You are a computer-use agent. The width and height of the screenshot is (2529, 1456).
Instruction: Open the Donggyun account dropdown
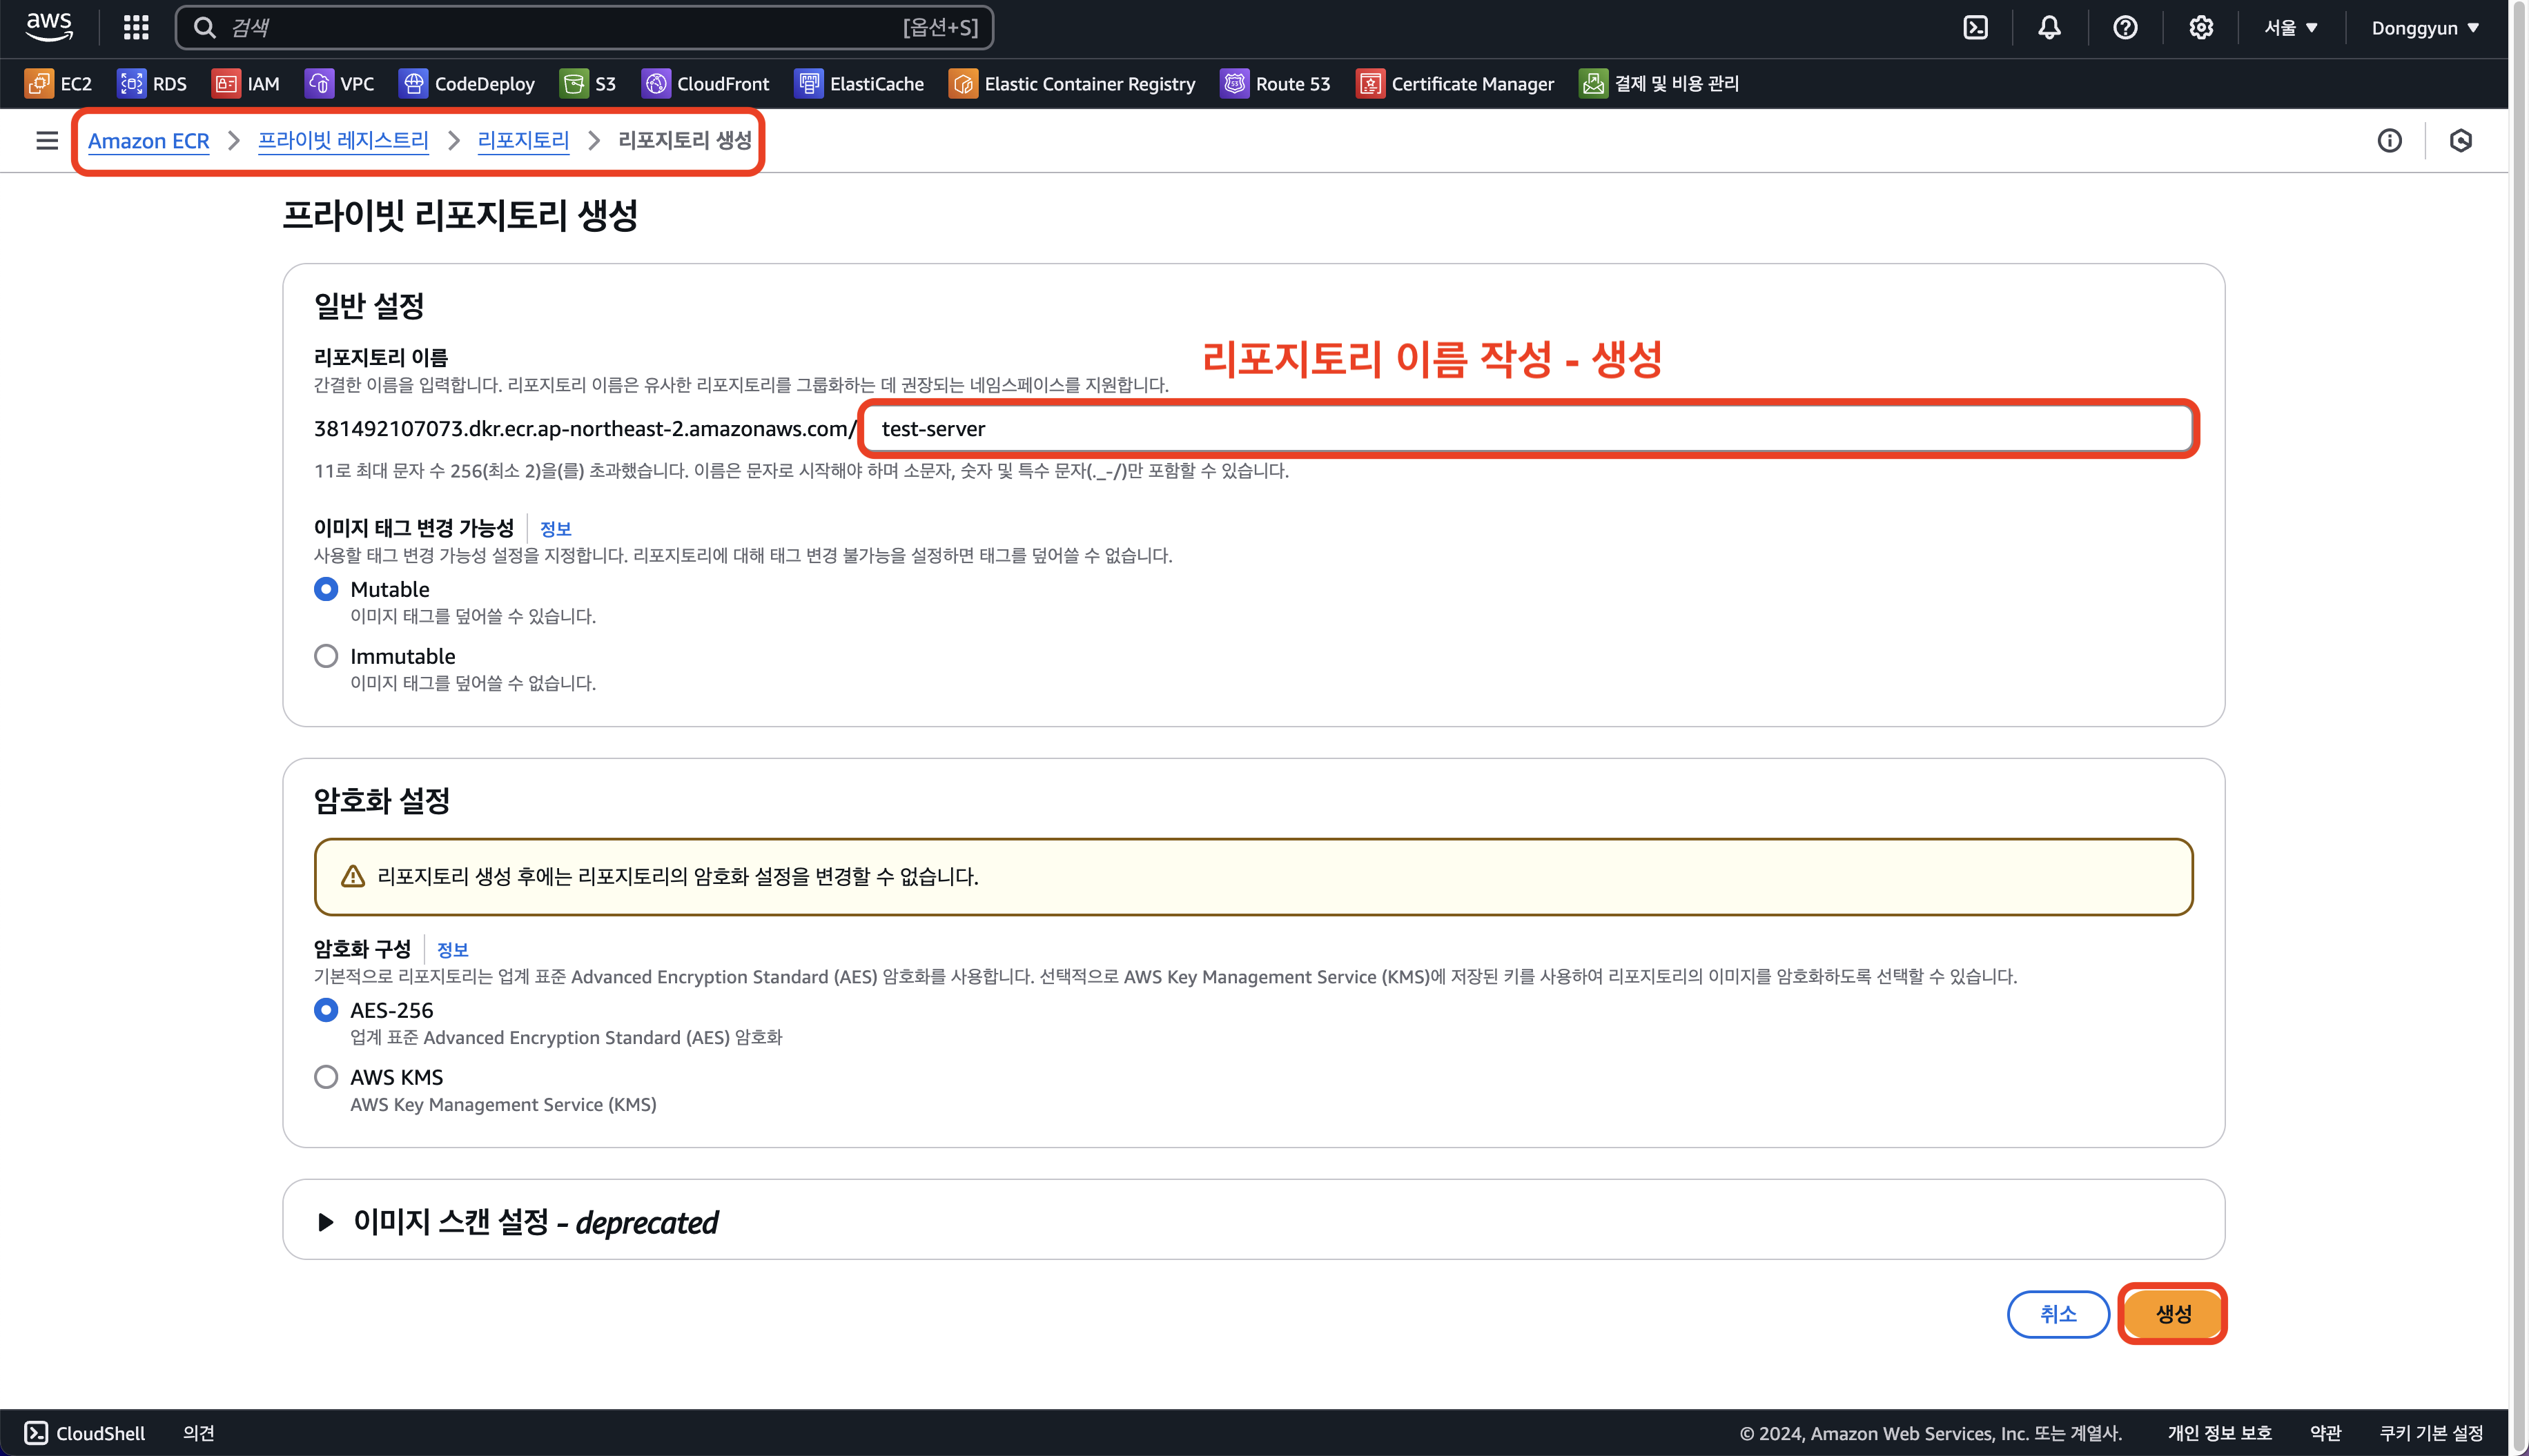click(x=2424, y=27)
